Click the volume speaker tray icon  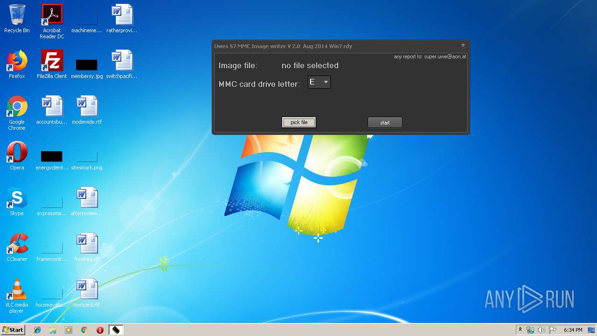pyautogui.click(x=541, y=330)
